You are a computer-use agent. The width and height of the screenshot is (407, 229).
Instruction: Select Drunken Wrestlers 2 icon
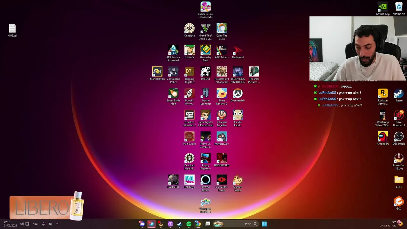190,118
